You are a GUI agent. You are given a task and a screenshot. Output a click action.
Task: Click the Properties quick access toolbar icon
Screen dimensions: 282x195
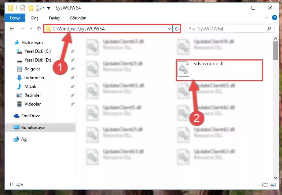tap(23, 8)
